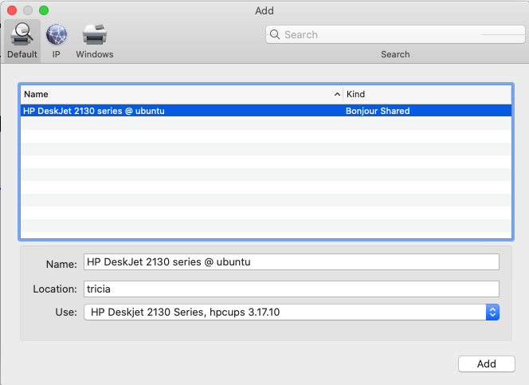This screenshot has width=529, height=385.
Task: Toggle the Name column sort arrow
Action: tap(337, 94)
